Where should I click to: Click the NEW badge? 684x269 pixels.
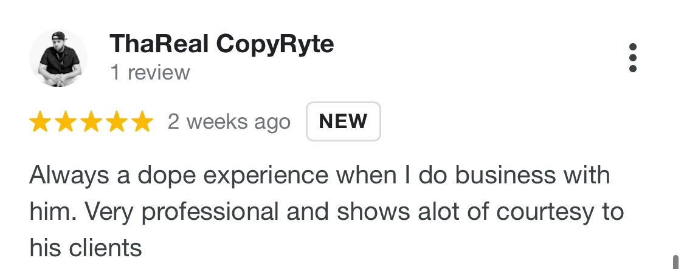(344, 121)
